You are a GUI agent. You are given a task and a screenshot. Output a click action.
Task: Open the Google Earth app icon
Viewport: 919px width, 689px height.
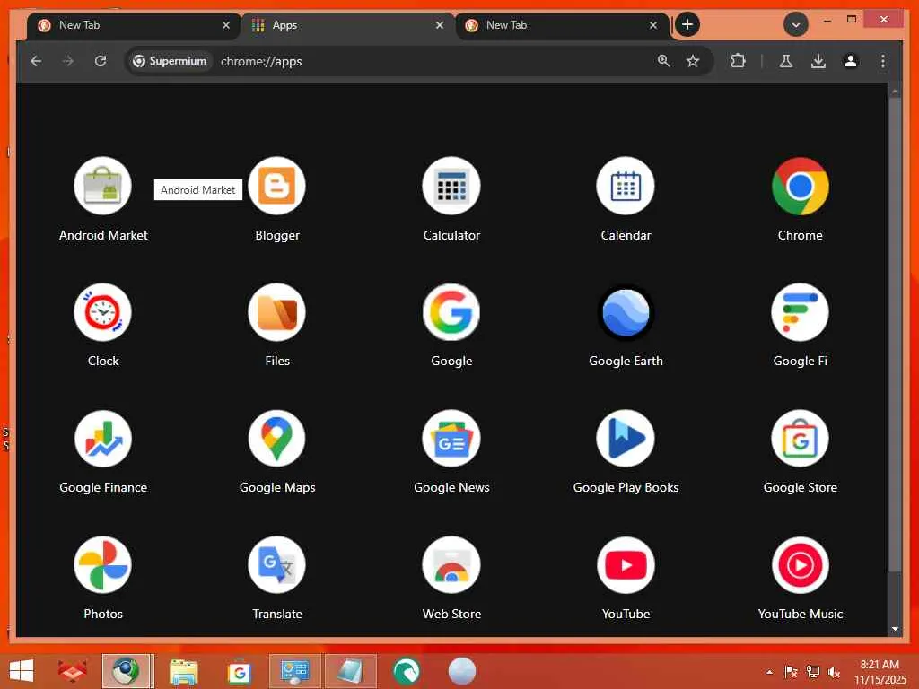tap(626, 312)
